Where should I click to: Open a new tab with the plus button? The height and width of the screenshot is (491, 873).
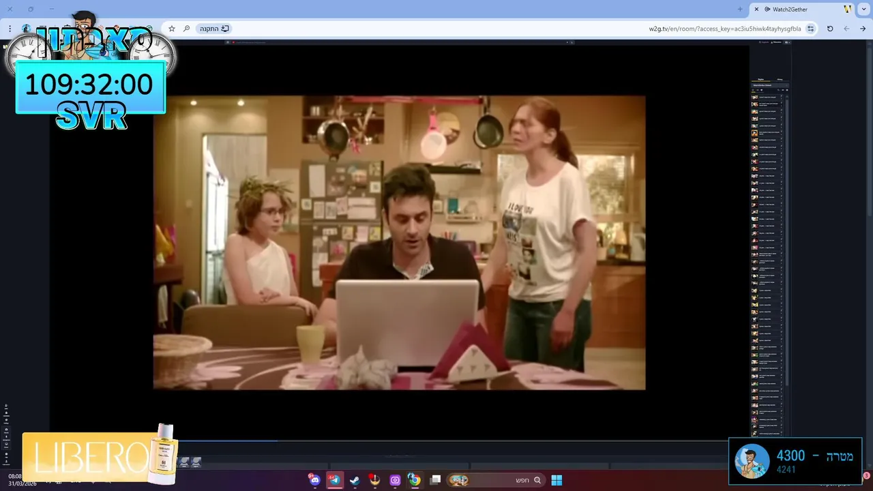(740, 9)
